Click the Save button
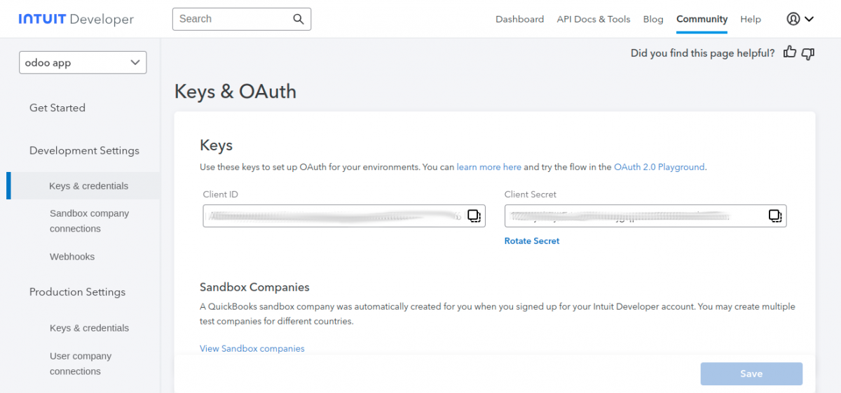Image resolution: width=841 pixels, height=393 pixels. (751, 373)
